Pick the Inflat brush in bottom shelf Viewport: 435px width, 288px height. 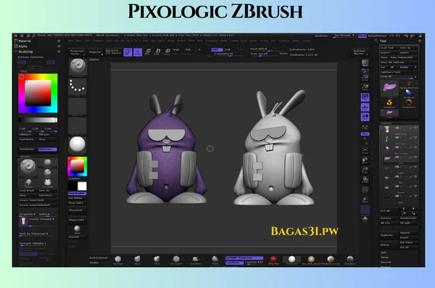(x=157, y=260)
